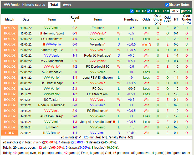Select the Emmen team on 19/03/22
Screen dimensions: 194x155
coord(97,28)
